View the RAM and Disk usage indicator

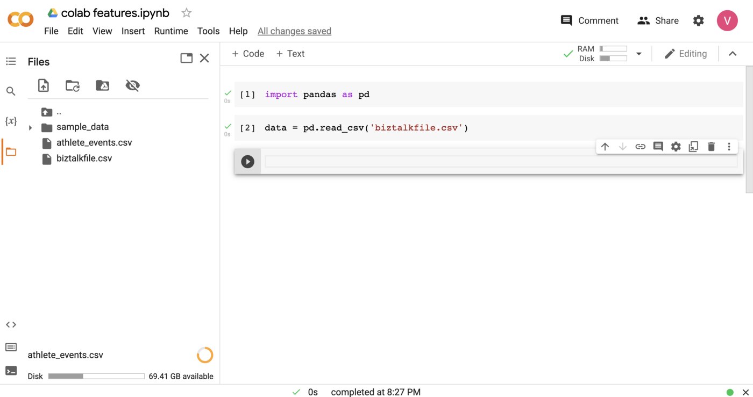point(602,54)
